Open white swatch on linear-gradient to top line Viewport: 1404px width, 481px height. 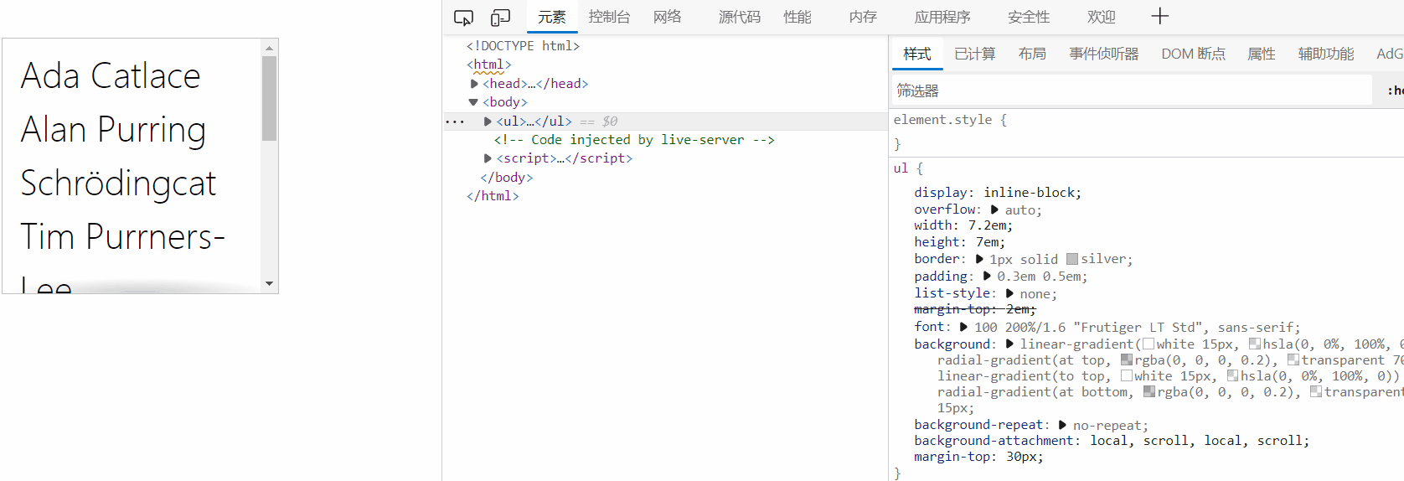[x=1127, y=375]
